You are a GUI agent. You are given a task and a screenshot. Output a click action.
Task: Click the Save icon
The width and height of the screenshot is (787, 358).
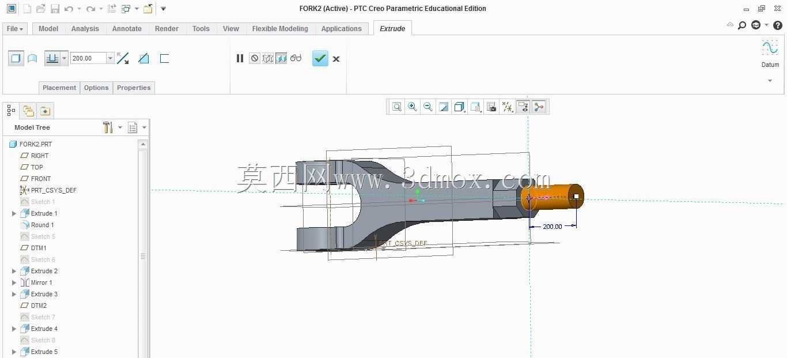click(x=55, y=9)
